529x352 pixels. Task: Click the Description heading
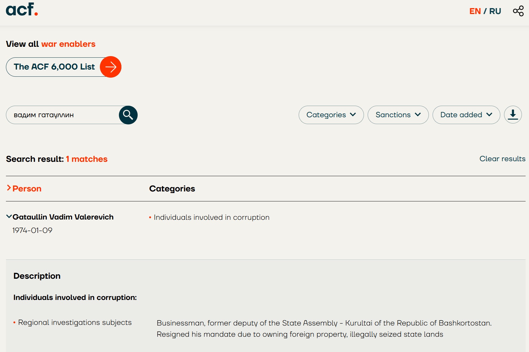point(37,276)
